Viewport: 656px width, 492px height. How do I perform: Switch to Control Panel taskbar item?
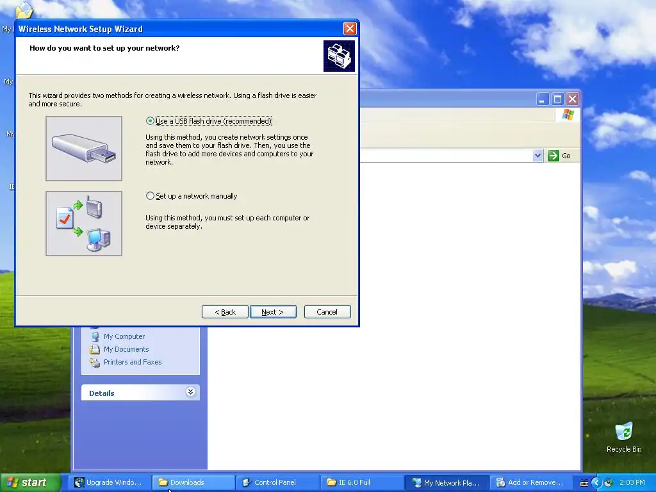click(278, 482)
